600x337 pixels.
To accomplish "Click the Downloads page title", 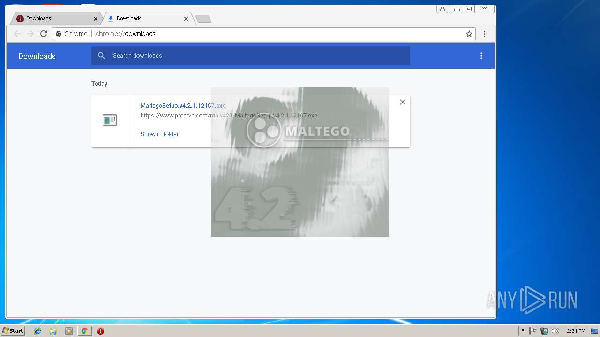I will click(x=37, y=56).
